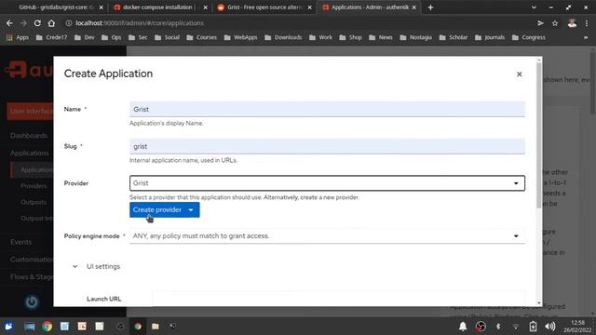Screen dimensions: 596x335
Task: Open the Sec bookmark folder
Action: tap(138, 37)
